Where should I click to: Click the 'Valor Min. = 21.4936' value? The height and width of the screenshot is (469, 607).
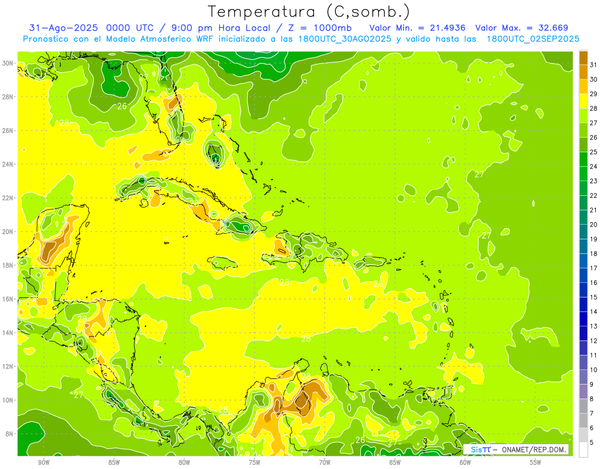tap(417, 28)
